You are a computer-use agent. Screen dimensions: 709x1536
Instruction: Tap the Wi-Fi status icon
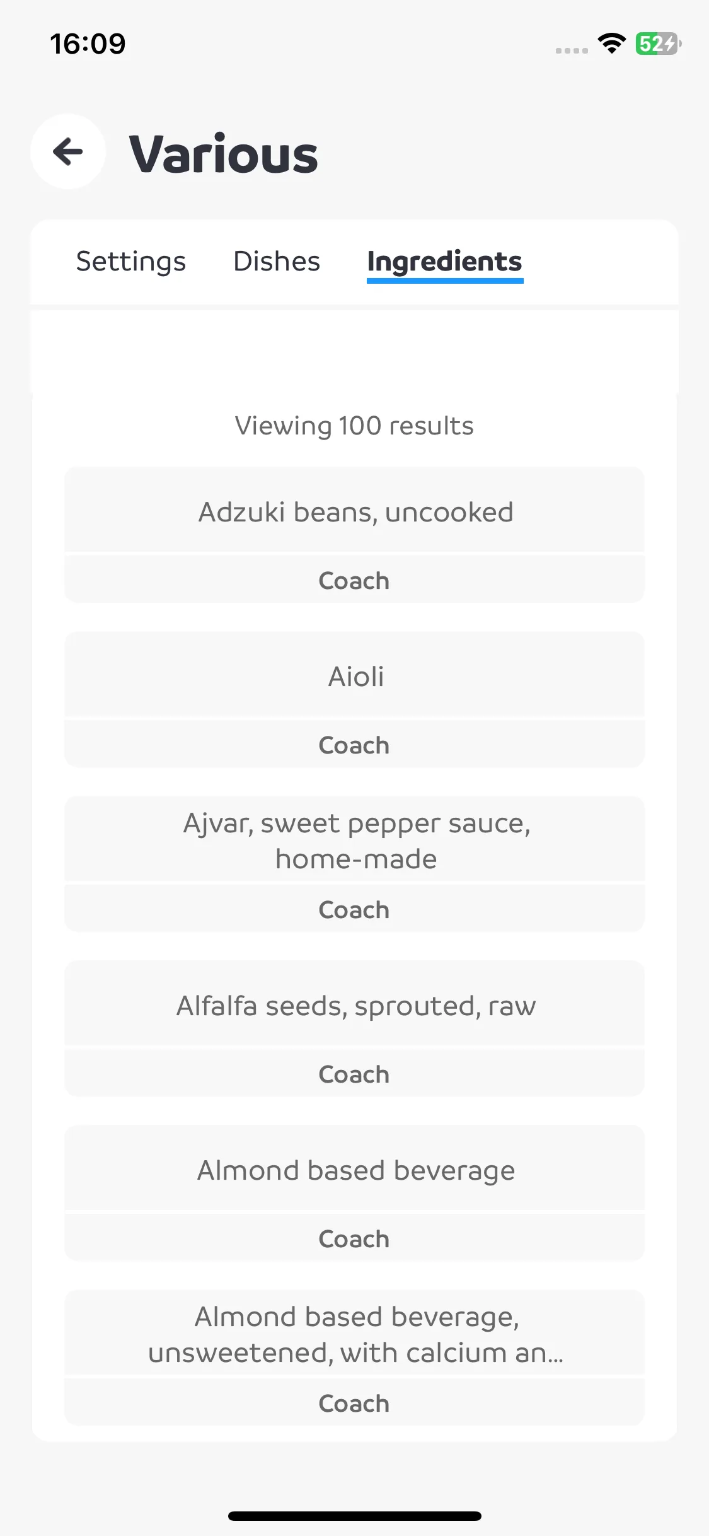[x=611, y=44]
